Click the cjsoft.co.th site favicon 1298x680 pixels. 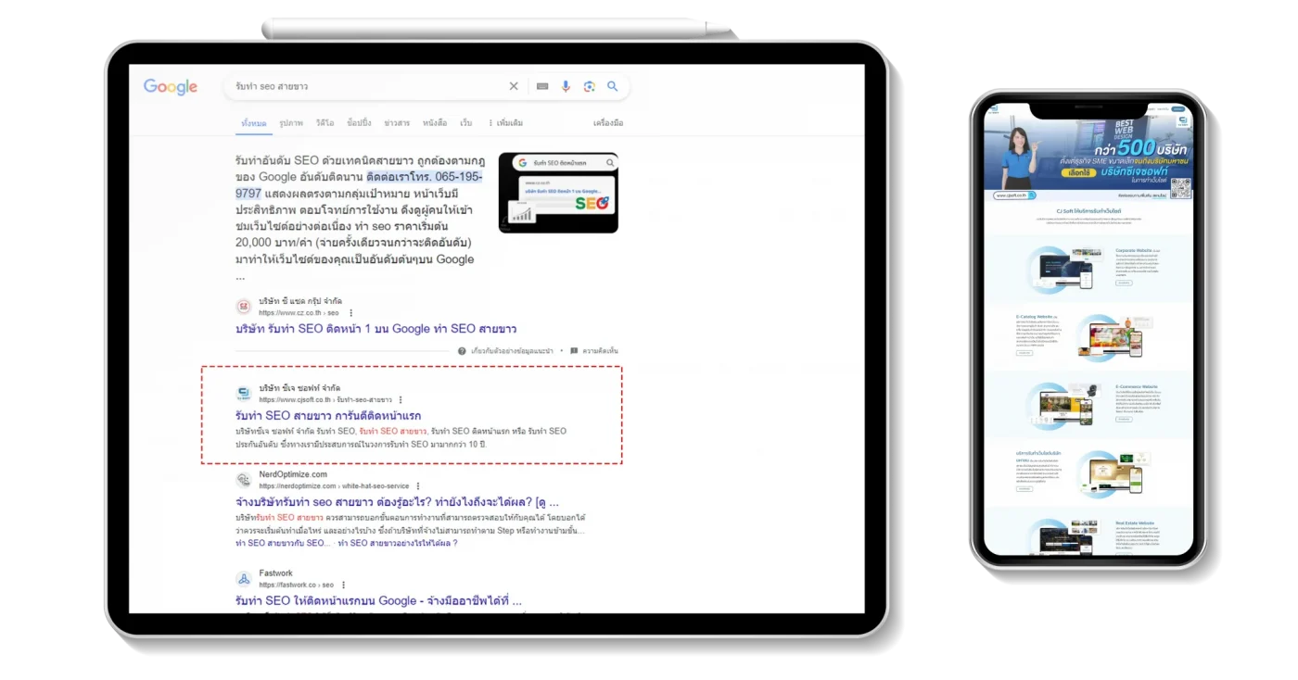coord(244,394)
